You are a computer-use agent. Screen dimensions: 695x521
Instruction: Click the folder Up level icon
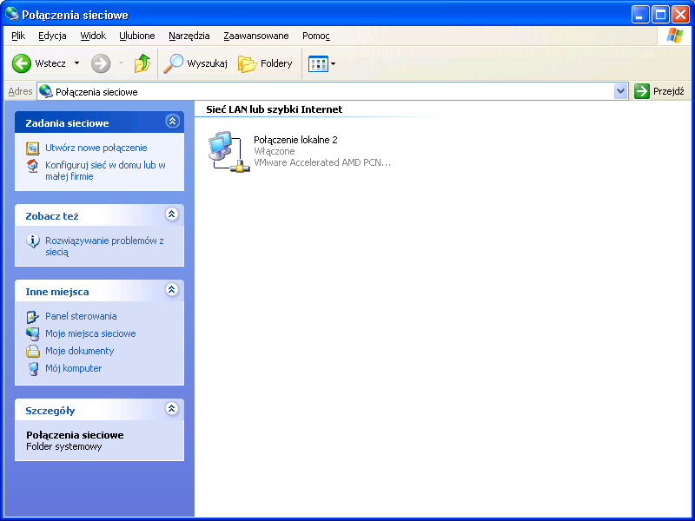pyautogui.click(x=142, y=63)
